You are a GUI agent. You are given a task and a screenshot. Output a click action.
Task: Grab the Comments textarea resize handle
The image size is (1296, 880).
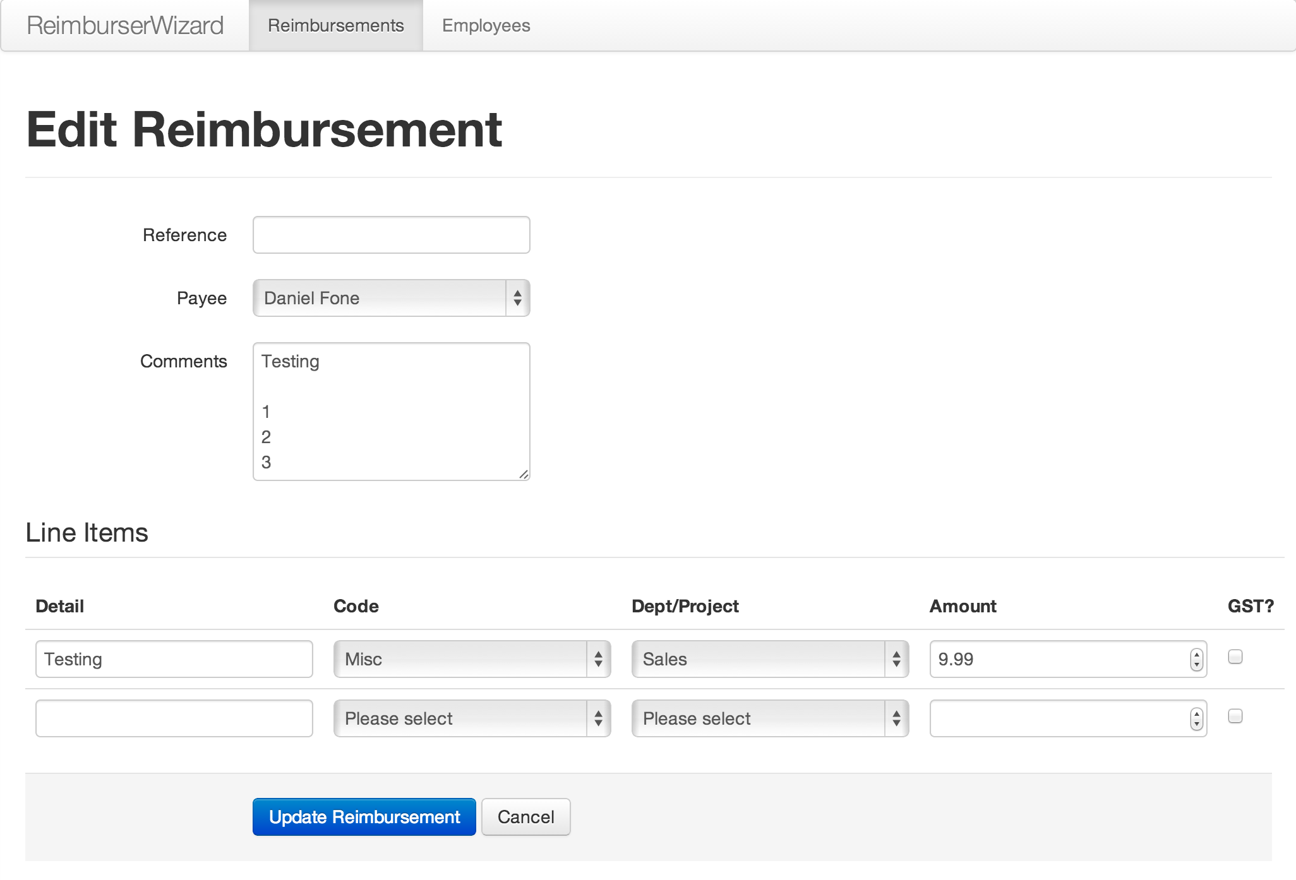(524, 474)
